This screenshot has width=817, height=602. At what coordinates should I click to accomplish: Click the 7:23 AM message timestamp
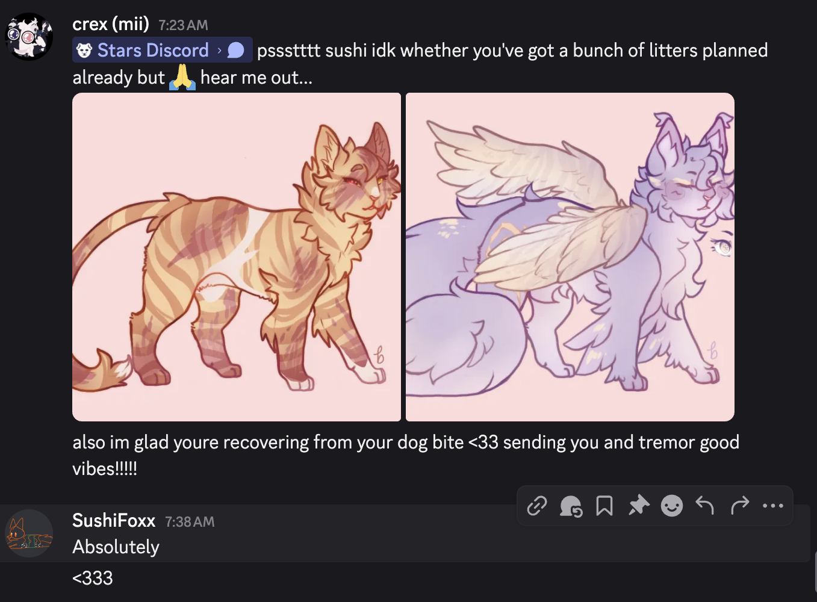[x=184, y=25]
